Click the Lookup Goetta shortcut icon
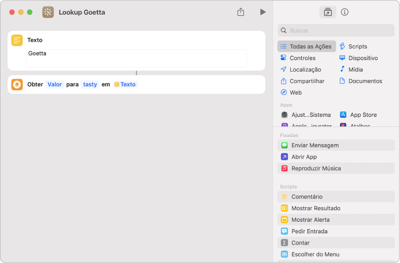 click(x=48, y=12)
